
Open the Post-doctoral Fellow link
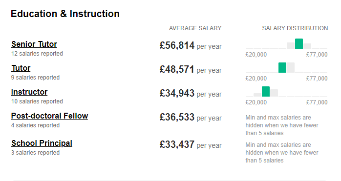[x=49, y=116]
